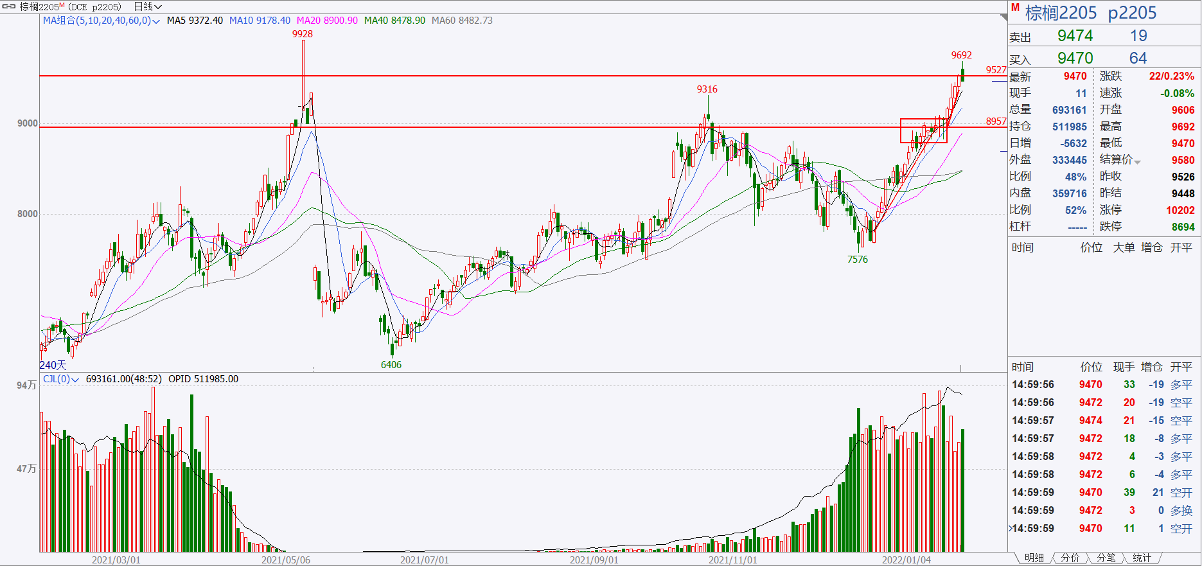Image resolution: width=1202 pixels, height=566 pixels.
Task: Click the 8957 horizontal line label
Action: (996, 121)
